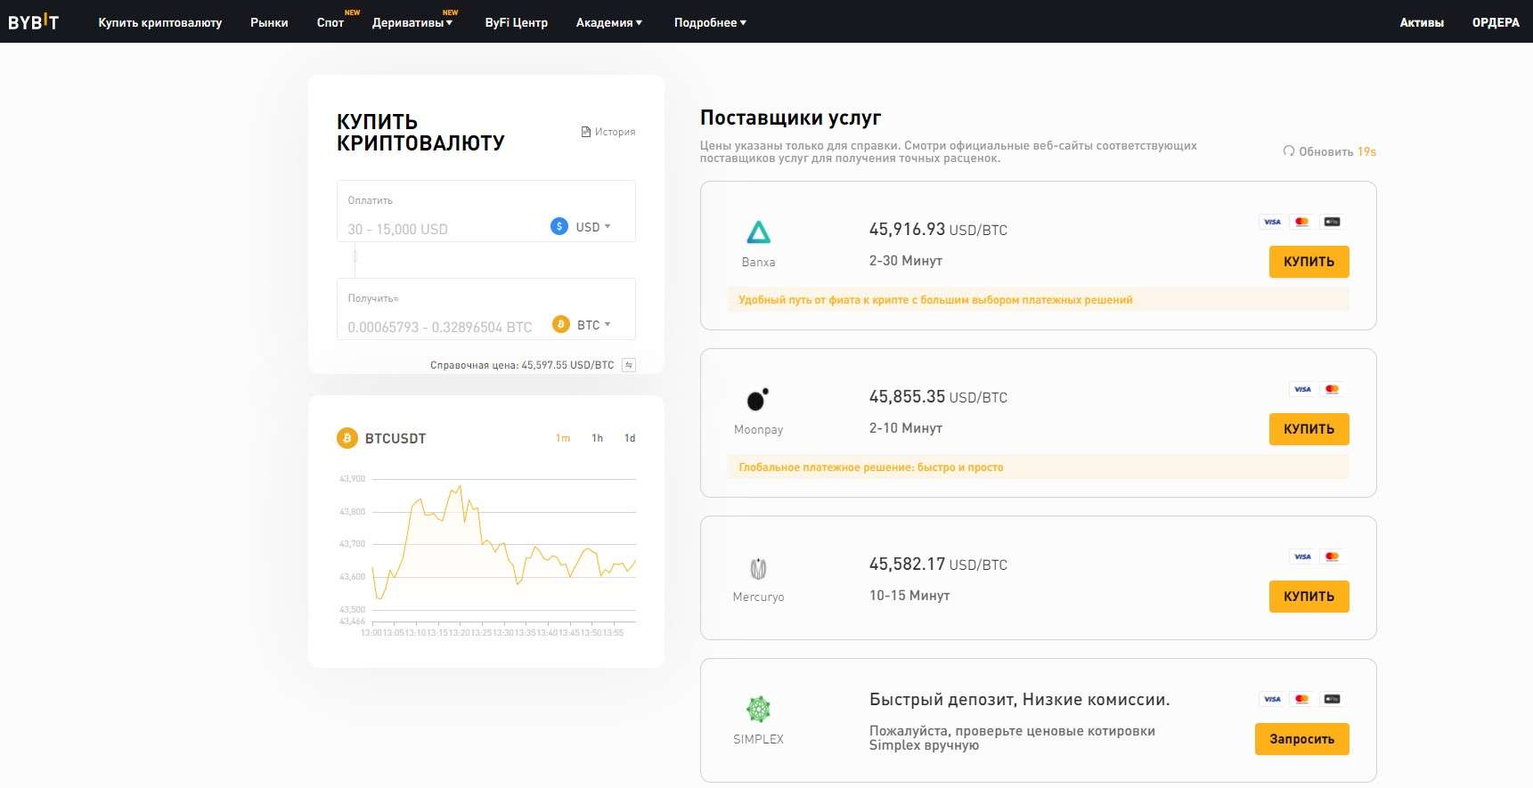Click the Обновить refresh icon
Screen dimensions: 1533x788
[1289, 151]
